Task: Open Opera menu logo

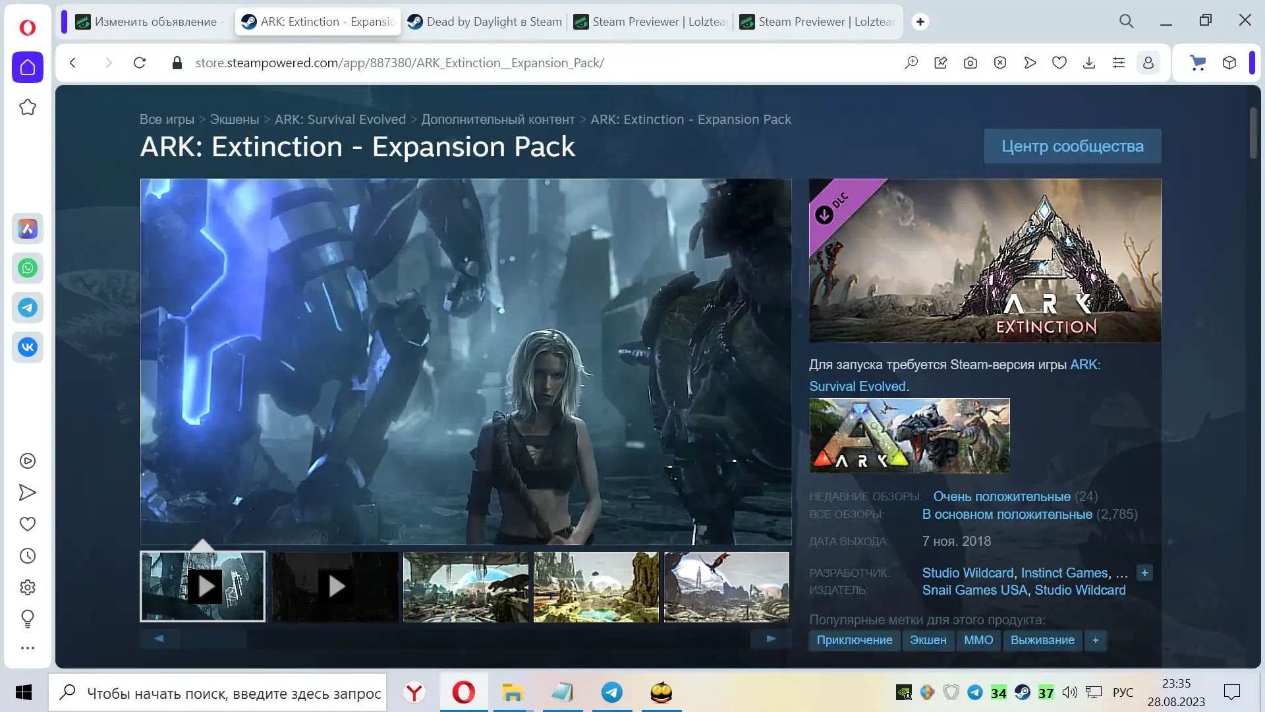Action: tap(28, 28)
